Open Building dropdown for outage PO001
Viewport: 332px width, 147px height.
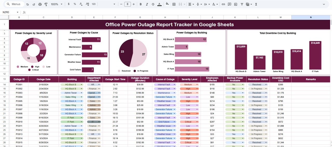(x=81, y=85)
